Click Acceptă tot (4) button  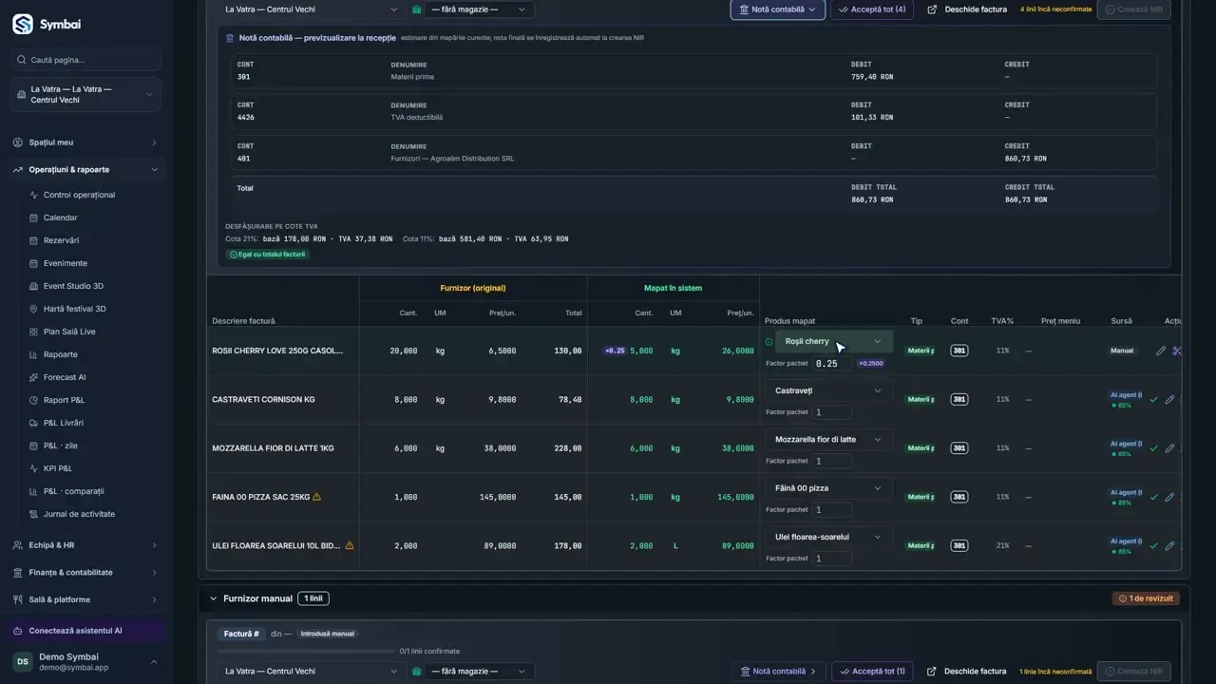click(872, 9)
